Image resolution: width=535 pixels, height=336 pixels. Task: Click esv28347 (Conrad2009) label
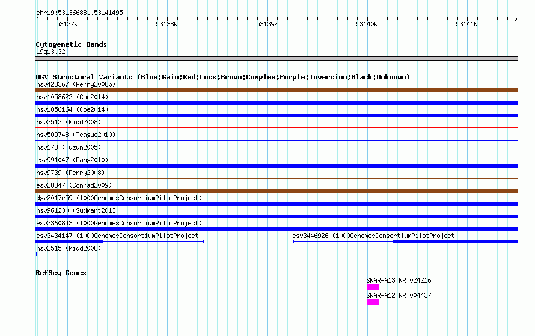coord(74,185)
